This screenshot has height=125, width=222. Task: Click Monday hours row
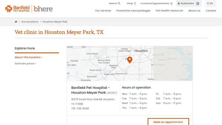(x=135, y=94)
